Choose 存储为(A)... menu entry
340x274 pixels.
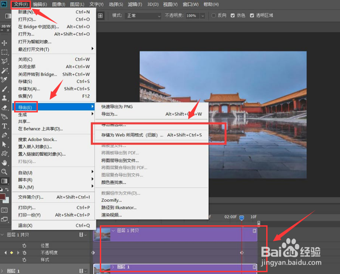(x=54, y=89)
